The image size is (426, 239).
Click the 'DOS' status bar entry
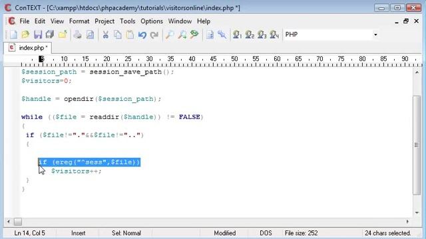[266, 233]
